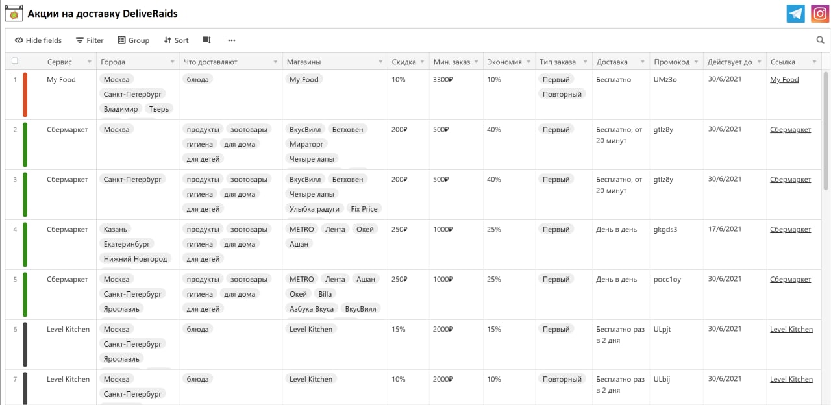Viewport: 831px width, 405px height.
Task: Open Level Kitchen link in row 6
Action: pos(791,330)
